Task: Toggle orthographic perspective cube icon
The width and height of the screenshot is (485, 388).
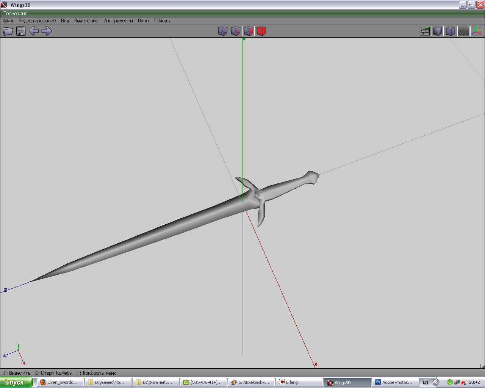Action: coord(451,31)
